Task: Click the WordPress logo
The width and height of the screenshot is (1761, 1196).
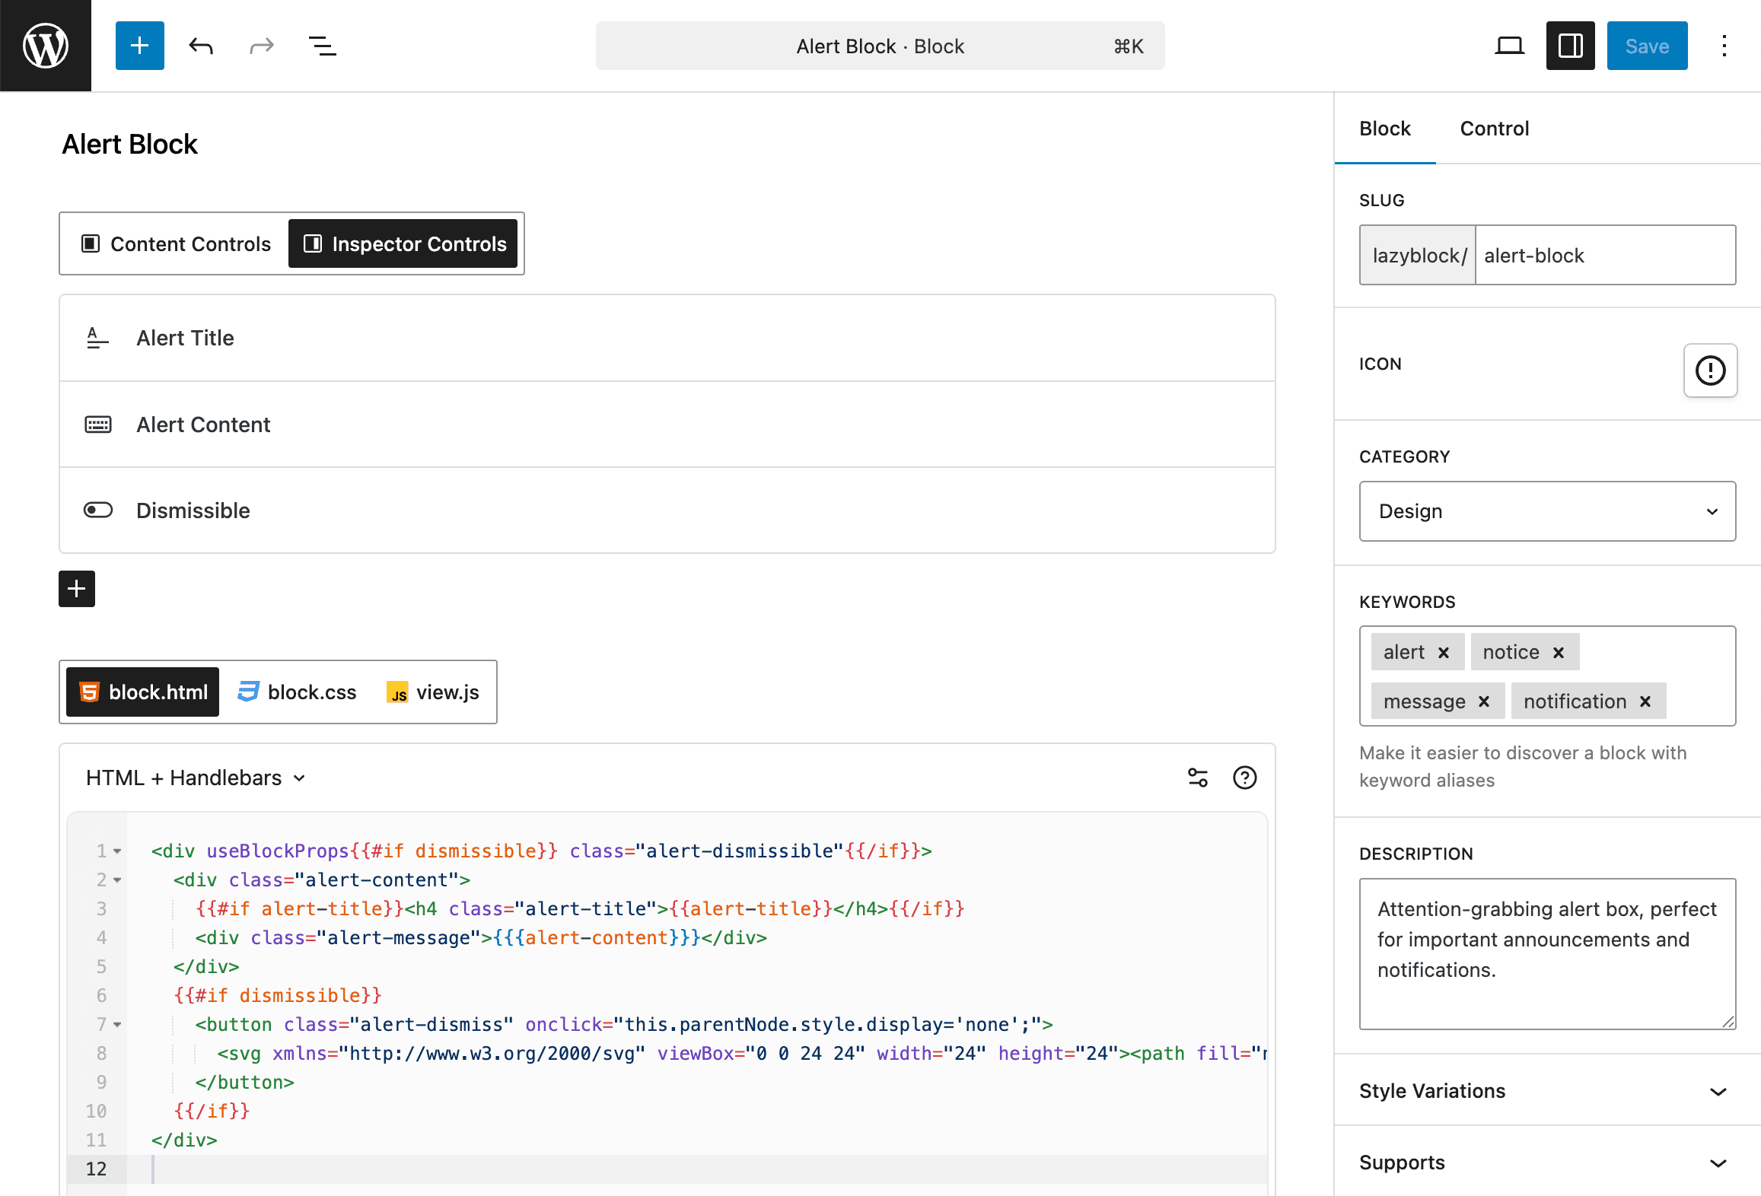Action: [x=46, y=46]
